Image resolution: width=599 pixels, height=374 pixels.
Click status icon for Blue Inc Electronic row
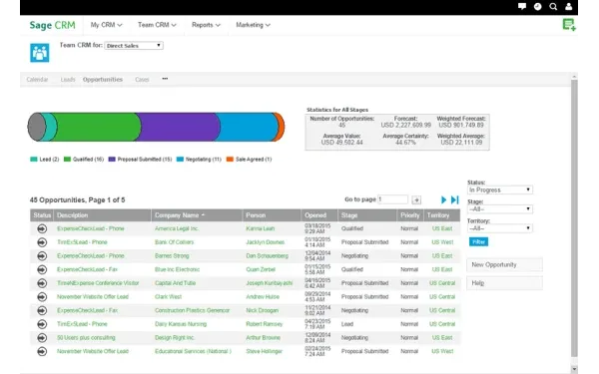pyautogui.click(x=42, y=270)
